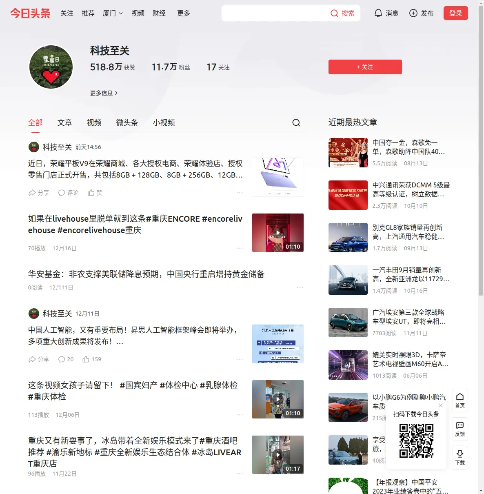Play the 冰岛LIVEART video thumbnail
Image resolution: width=484 pixels, height=494 pixels.
[278, 455]
